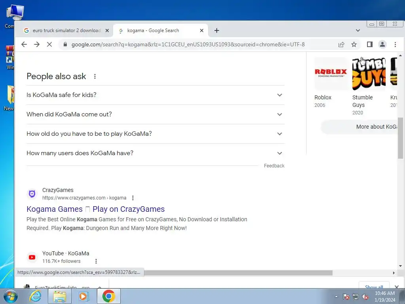Open the Chrome three-dot menu
Screen dimensions: 405x304
click(395, 44)
